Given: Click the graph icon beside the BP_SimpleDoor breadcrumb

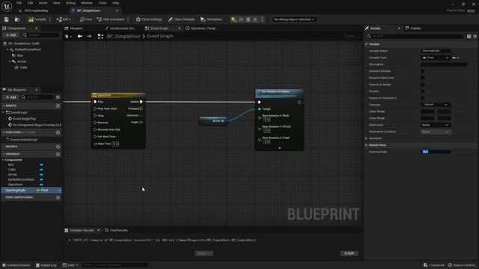Looking at the screenshot, I should pos(100,37).
